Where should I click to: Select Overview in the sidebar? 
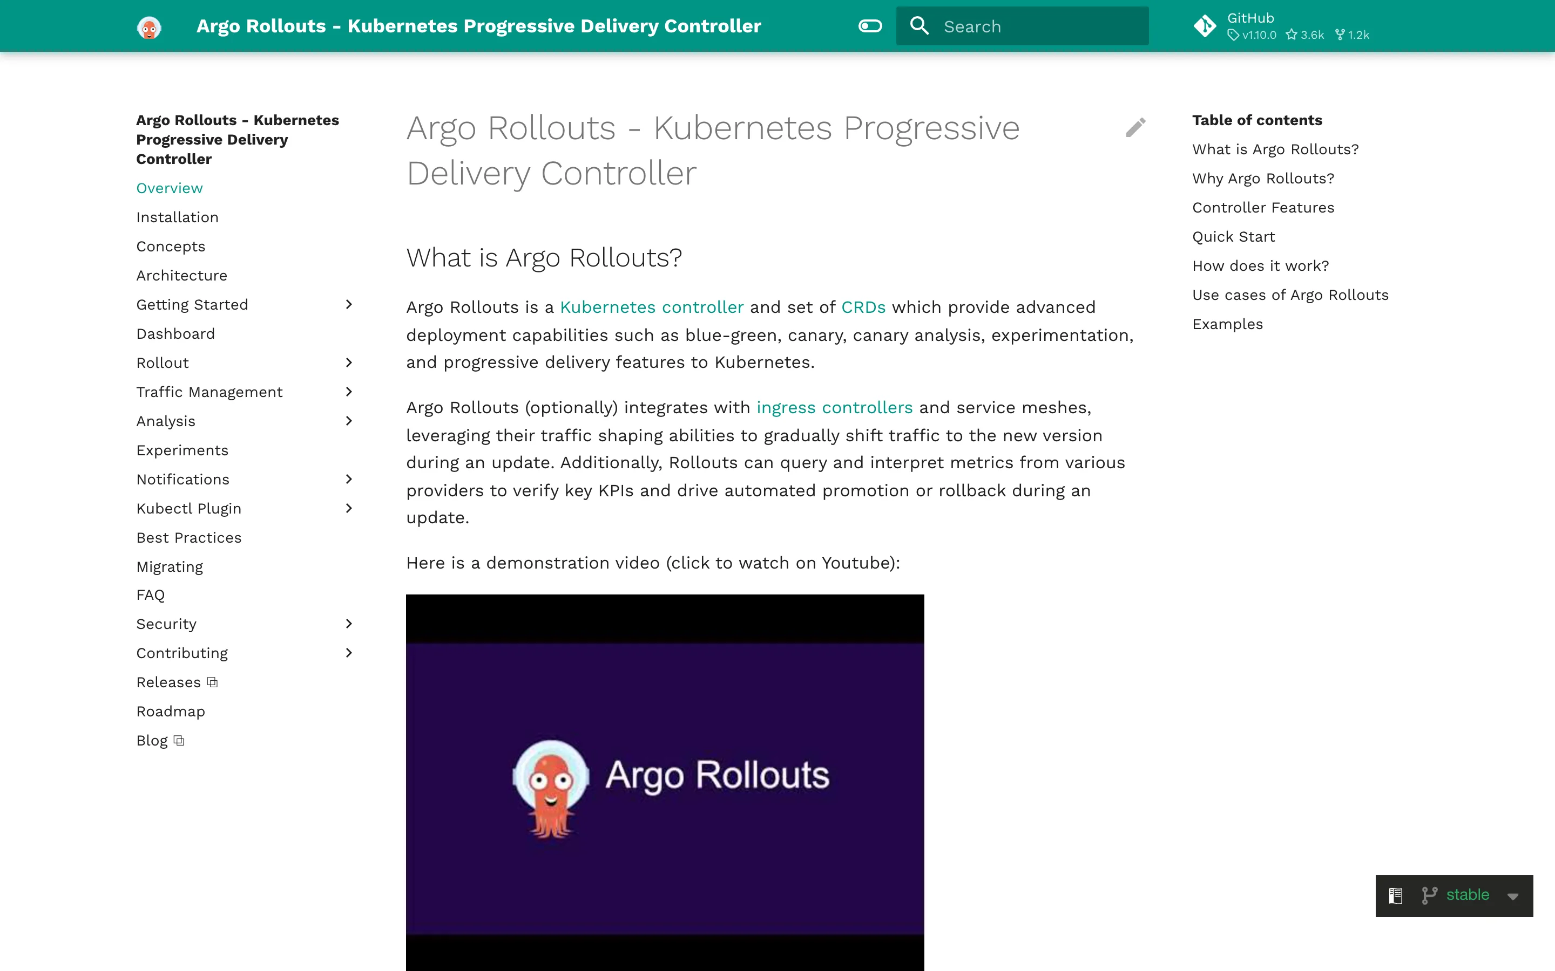[170, 188]
